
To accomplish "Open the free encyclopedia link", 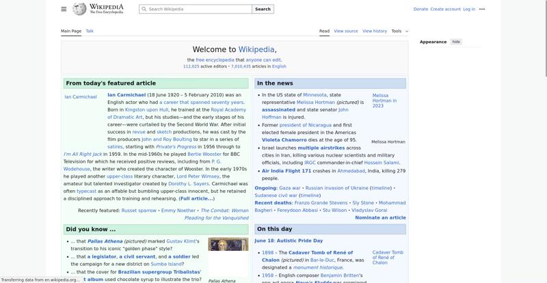I will coord(215,60).
